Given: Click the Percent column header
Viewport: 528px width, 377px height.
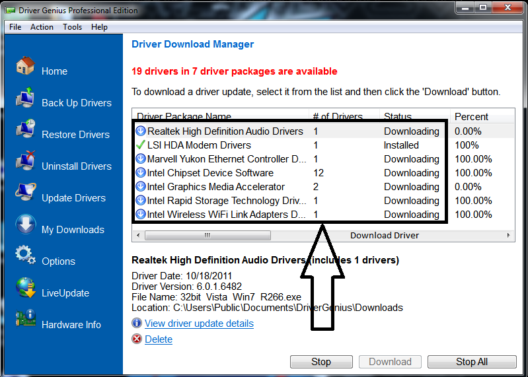Looking at the screenshot, I should pyautogui.click(x=482, y=116).
